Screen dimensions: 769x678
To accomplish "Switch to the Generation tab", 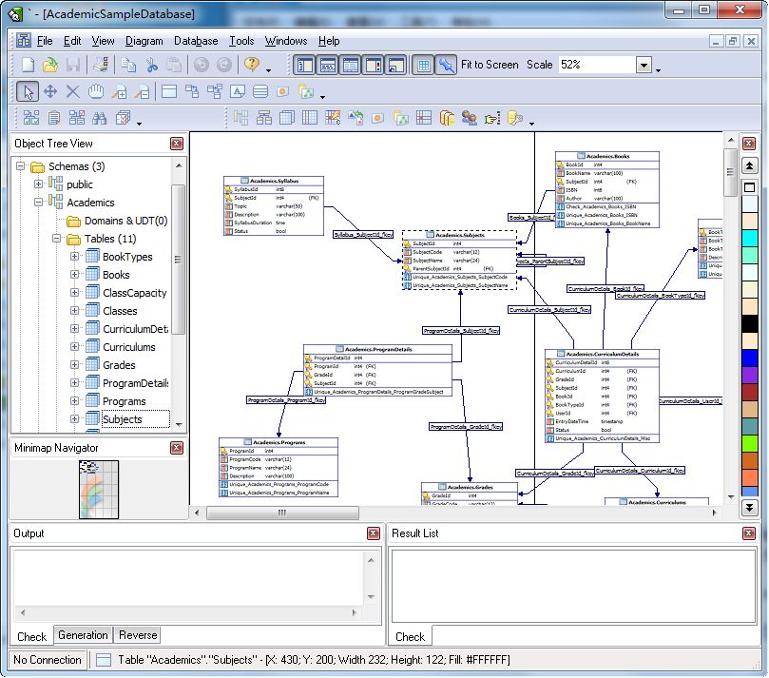I will point(83,635).
